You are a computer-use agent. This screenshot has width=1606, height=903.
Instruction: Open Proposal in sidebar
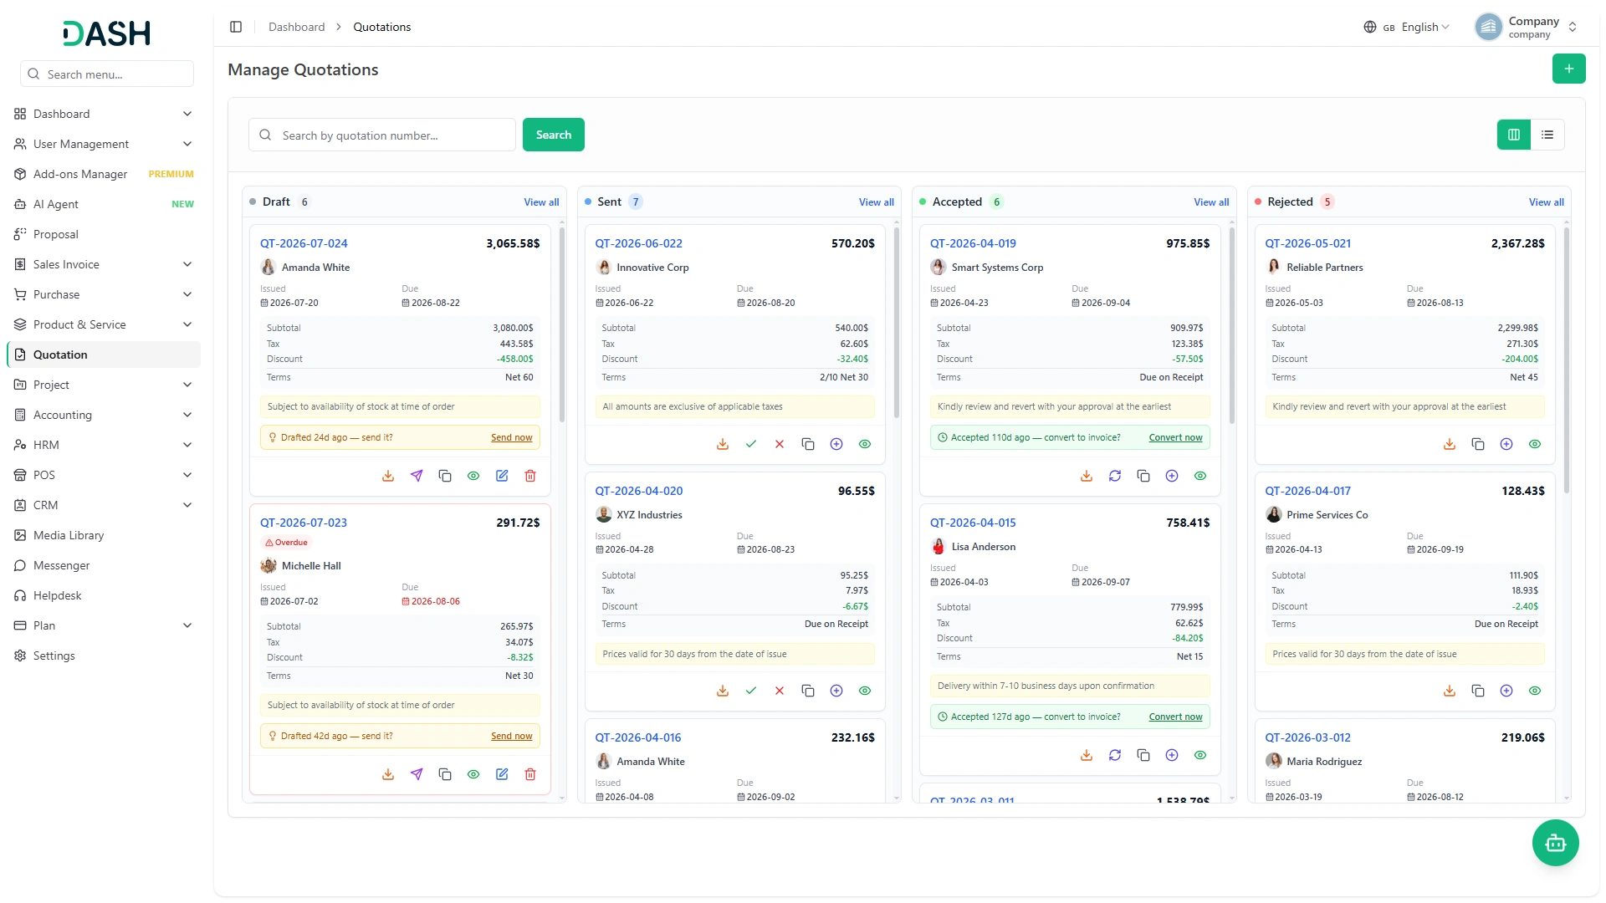104,234
